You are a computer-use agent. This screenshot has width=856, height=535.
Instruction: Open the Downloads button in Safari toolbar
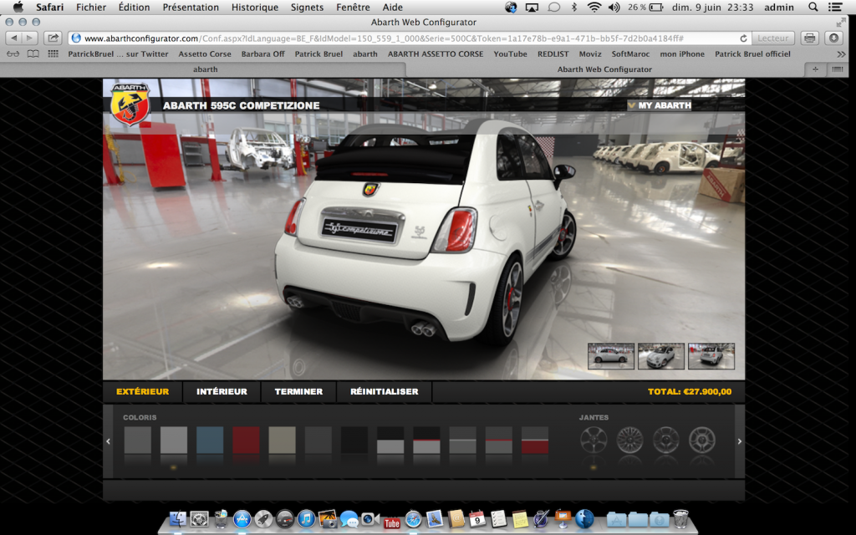[x=833, y=38]
